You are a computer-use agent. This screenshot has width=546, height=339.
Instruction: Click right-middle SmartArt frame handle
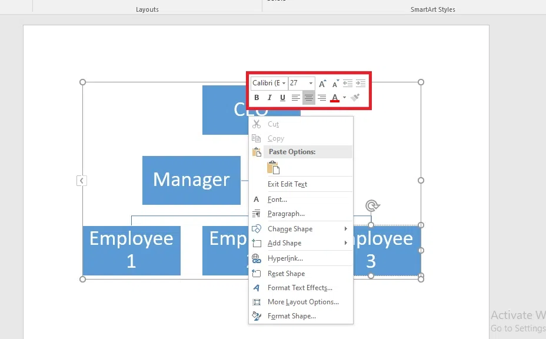(x=421, y=181)
